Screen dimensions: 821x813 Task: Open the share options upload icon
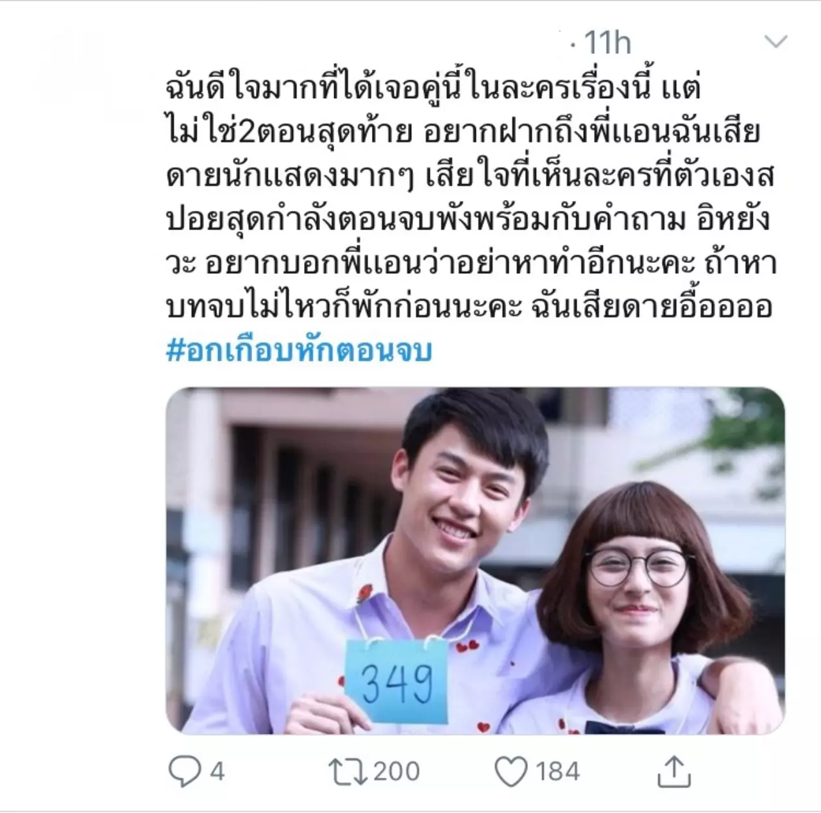point(673,771)
